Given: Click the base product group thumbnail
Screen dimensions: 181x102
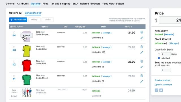Looking at the screenshot, I should pos(27,92).
